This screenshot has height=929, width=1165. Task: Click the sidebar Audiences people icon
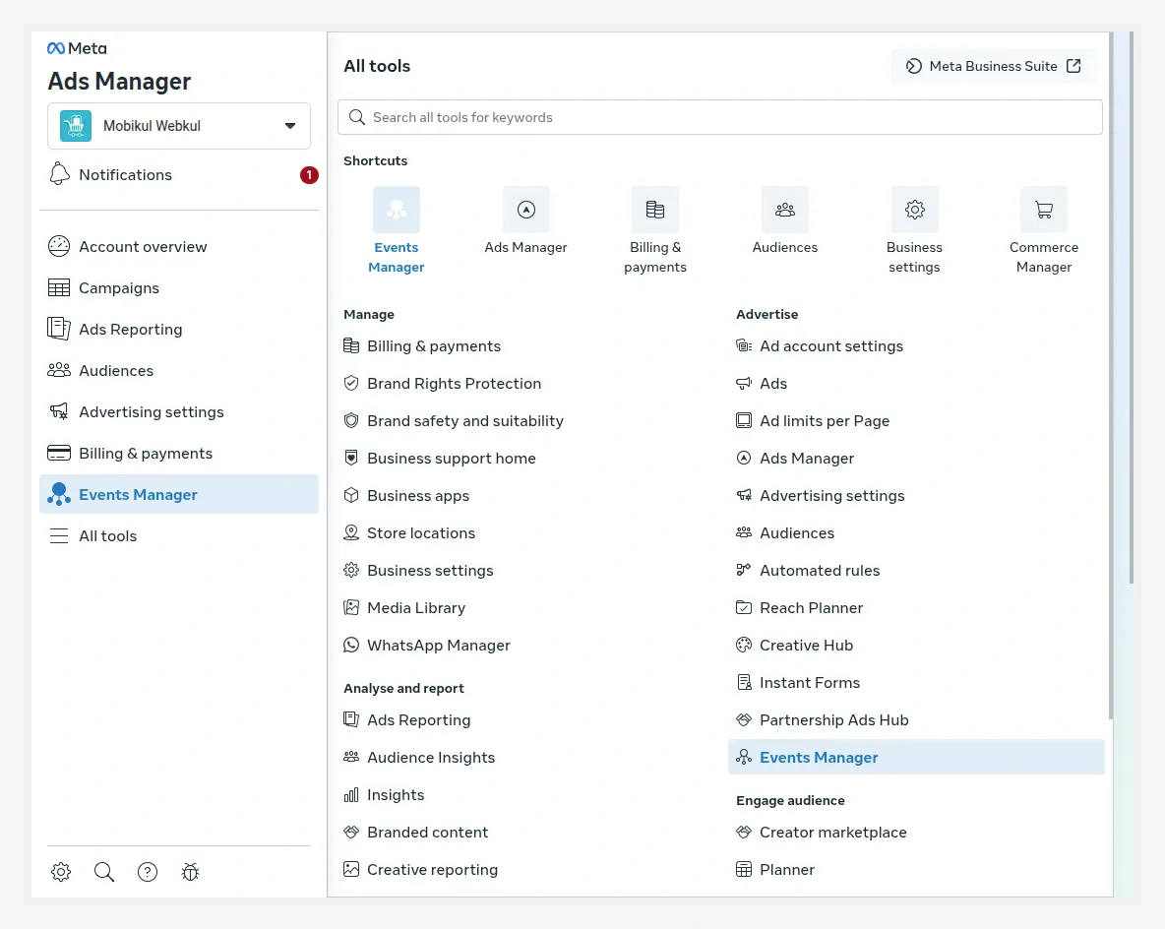coord(59,370)
